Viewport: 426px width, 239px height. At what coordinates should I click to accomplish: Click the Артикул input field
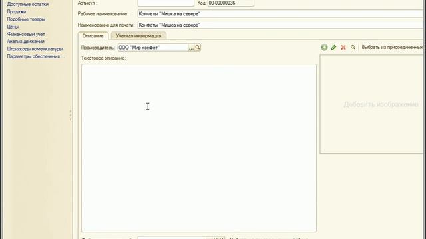pos(166,3)
